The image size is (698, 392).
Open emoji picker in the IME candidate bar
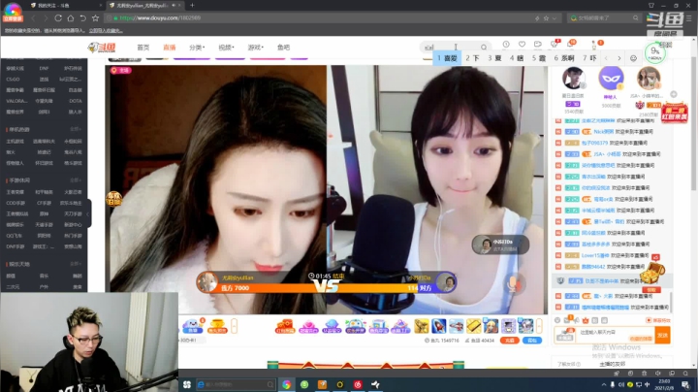coord(633,58)
